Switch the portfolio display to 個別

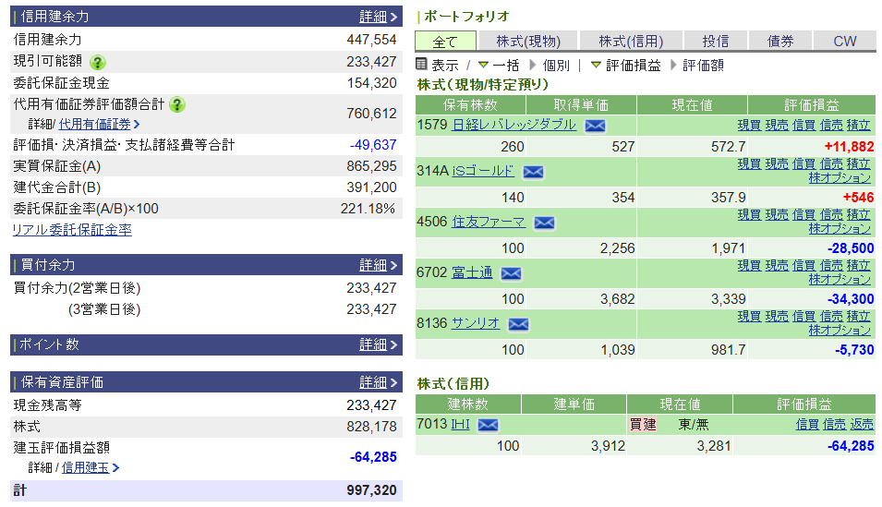tap(555, 66)
